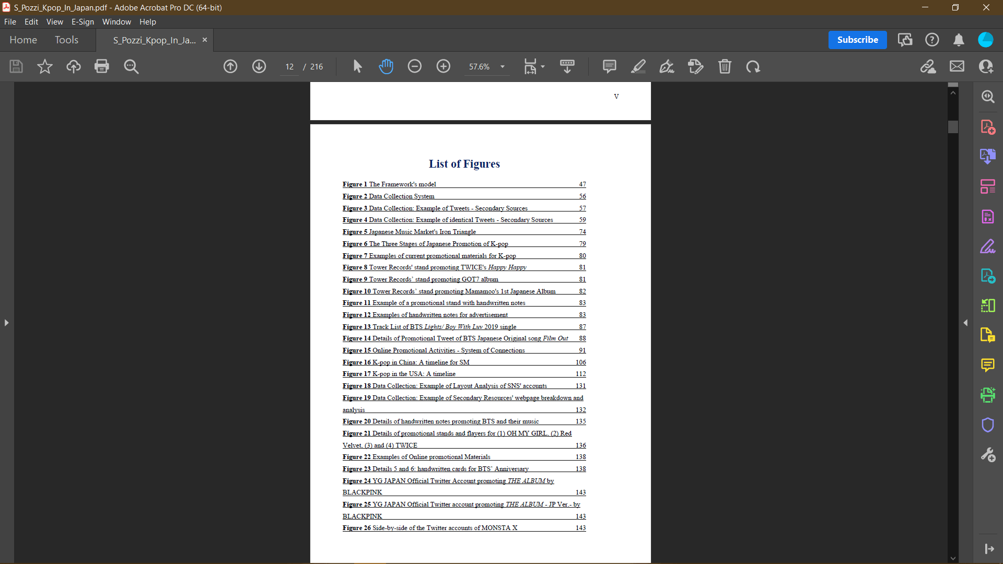Open Create PDF tool in right pane

pyautogui.click(x=987, y=127)
